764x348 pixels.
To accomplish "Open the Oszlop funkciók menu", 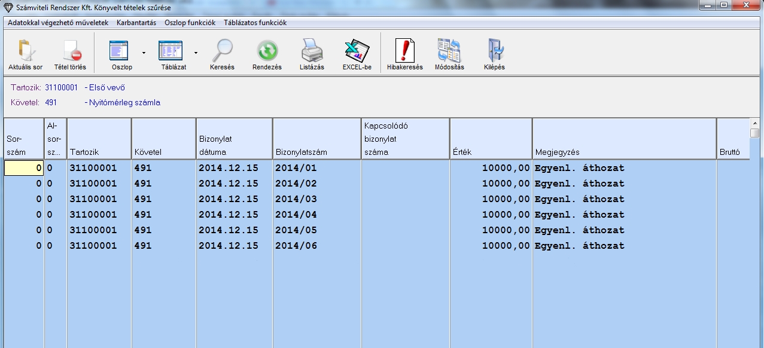I will click(190, 23).
